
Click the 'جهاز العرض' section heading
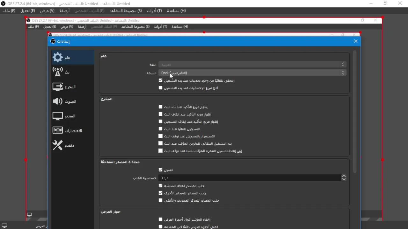[x=111, y=212]
